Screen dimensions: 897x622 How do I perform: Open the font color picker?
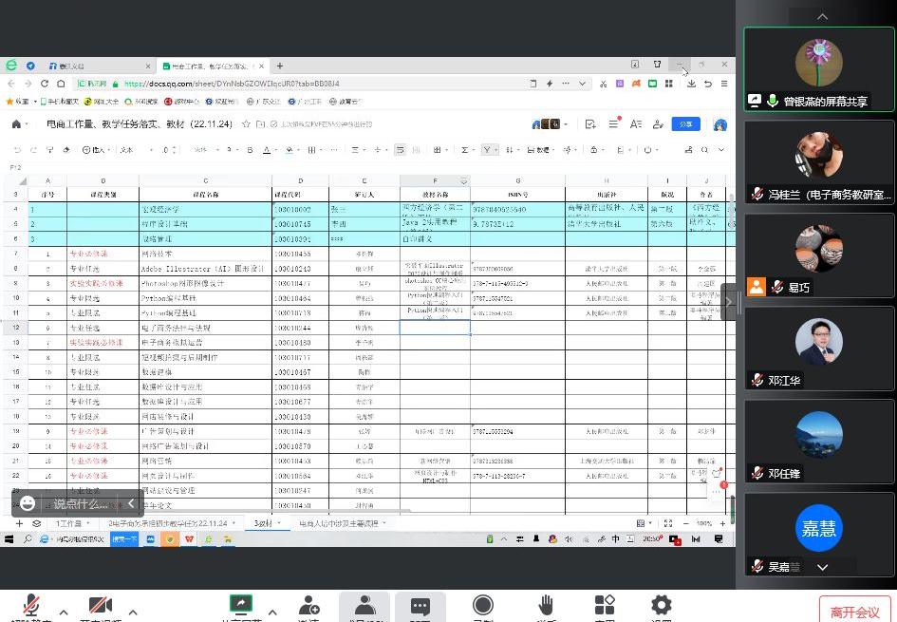click(x=266, y=150)
